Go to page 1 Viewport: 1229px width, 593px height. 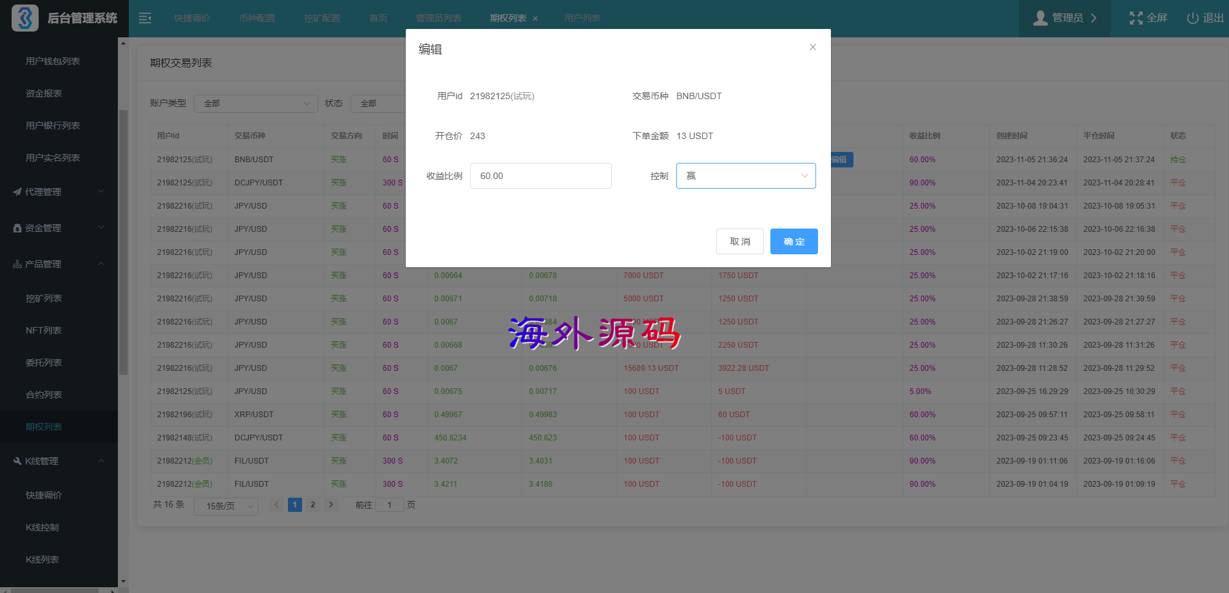(295, 505)
